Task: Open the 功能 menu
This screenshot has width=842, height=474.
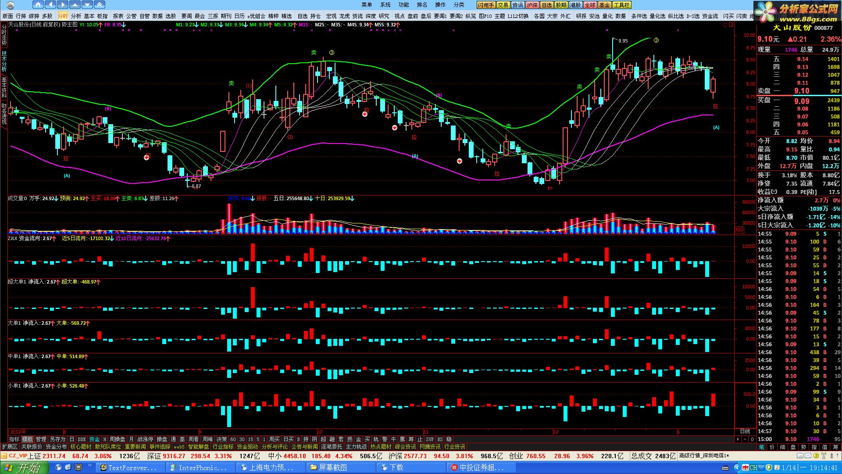Action: 403,5
